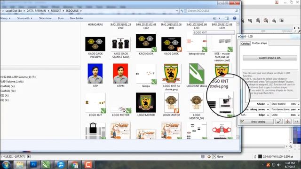Select the KAOS GAOK SAMPLE KAOS thumbnail

120,44
